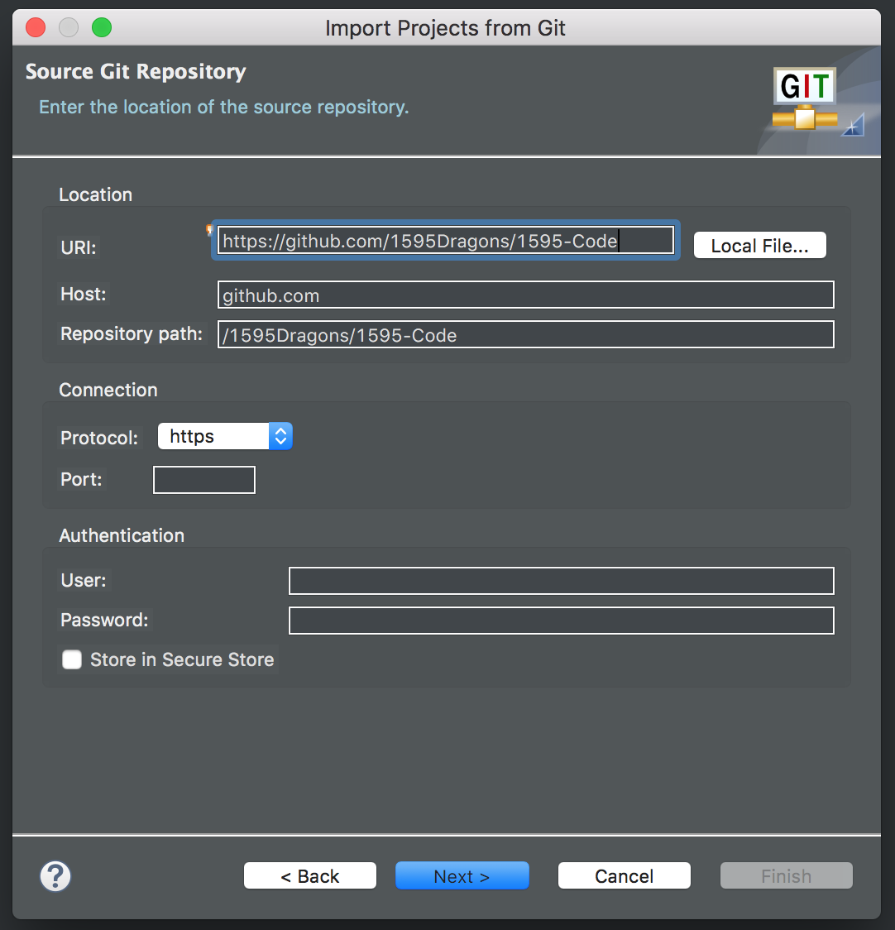The height and width of the screenshot is (930, 895).
Task: Click the Source Git Repository heading
Action: [136, 71]
